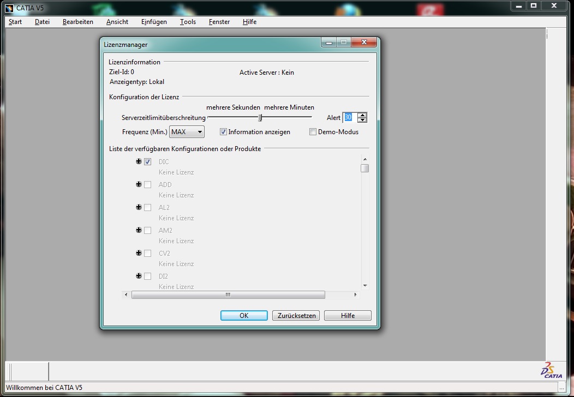Minimize the Lizenzmanager dialog
The height and width of the screenshot is (397, 574).
point(328,43)
